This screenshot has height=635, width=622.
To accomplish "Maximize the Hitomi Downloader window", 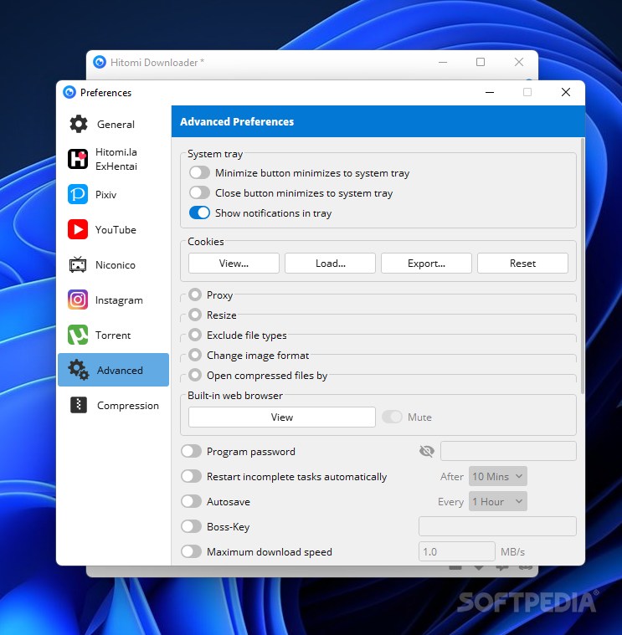I will pyautogui.click(x=481, y=62).
